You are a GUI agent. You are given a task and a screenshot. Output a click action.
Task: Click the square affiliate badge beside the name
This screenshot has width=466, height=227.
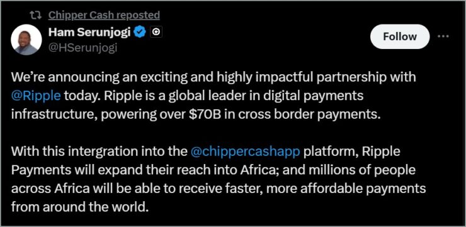coord(156,32)
